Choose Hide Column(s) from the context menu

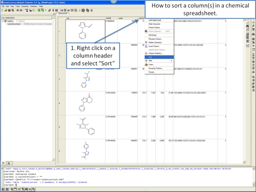pyautogui.click(x=154, y=24)
